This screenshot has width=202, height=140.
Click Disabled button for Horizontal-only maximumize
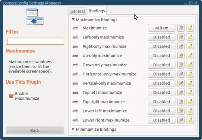coord(162,74)
